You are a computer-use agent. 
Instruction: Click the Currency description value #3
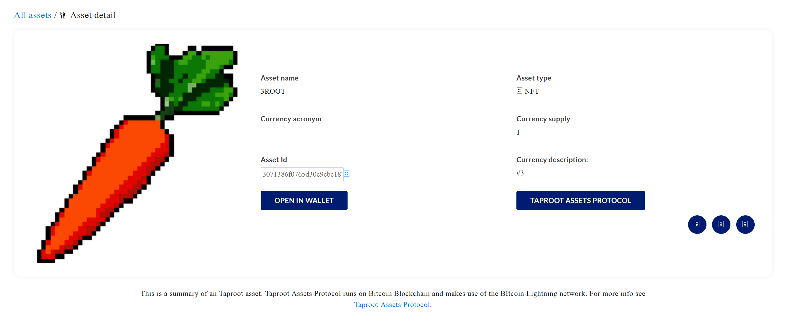pyautogui.click(x=520, y=173)
